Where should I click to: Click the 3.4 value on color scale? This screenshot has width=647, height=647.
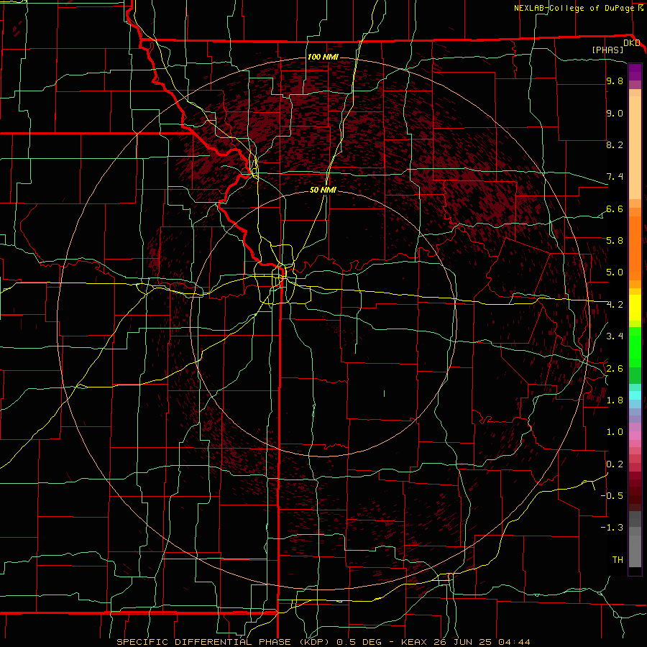tap(615, 336)
